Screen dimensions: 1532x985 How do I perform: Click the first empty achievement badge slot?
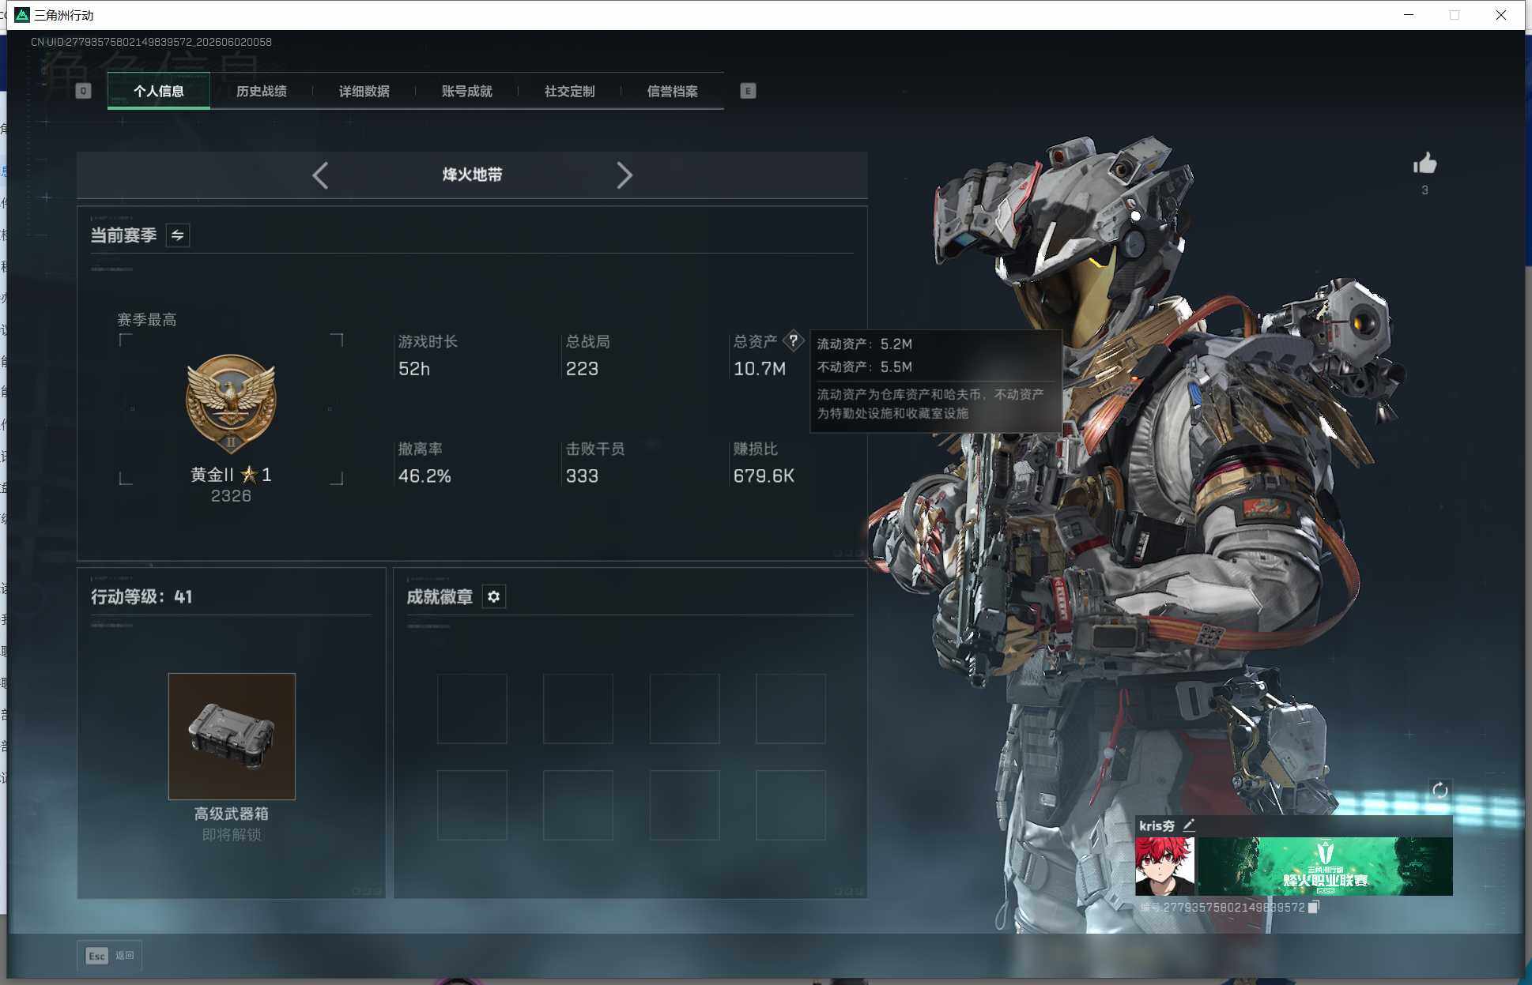coord(472,709)
